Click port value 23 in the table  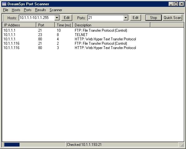click(40, 35)
